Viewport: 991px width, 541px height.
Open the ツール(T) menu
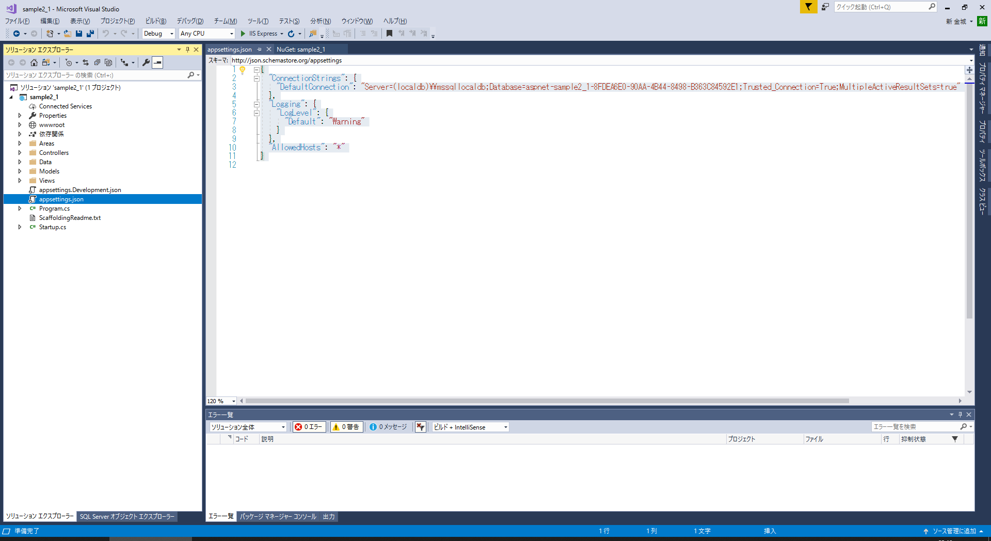(258, 21)
